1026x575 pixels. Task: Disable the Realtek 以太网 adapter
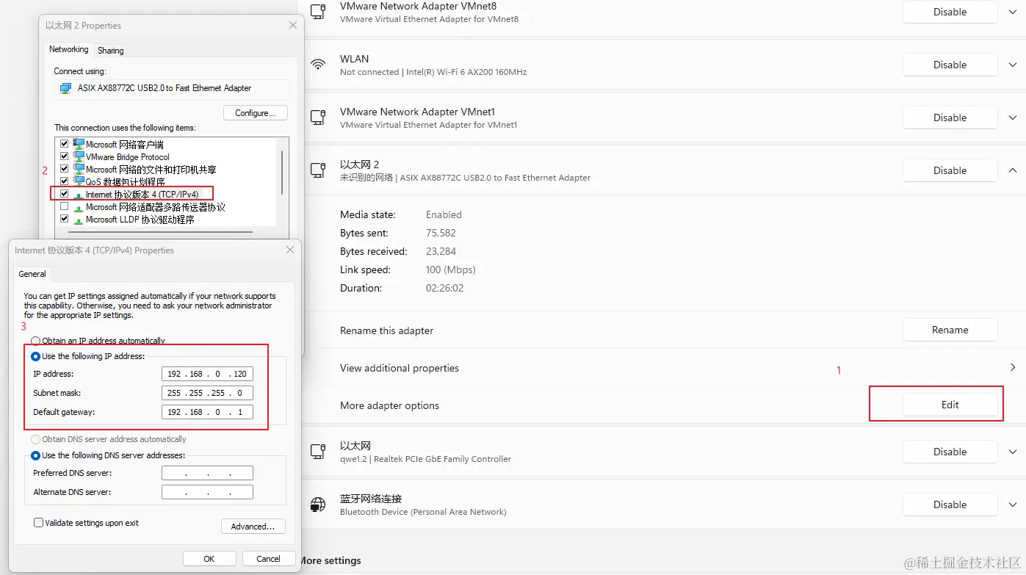click(950, 452)
